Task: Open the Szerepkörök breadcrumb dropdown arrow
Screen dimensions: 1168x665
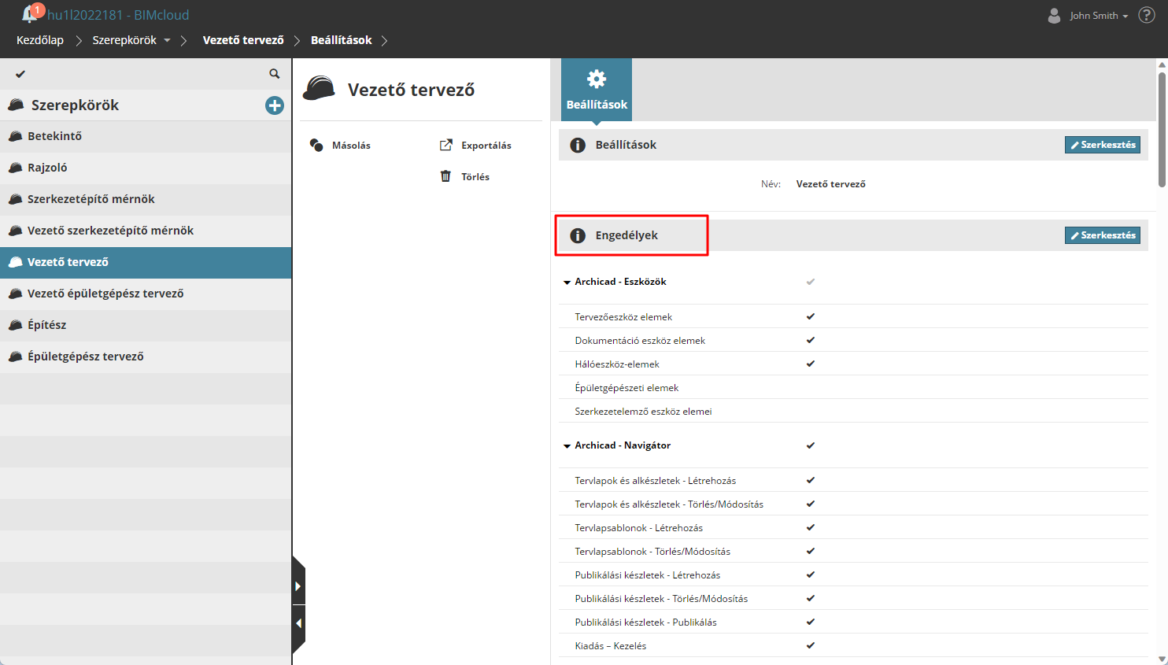Action: click(167, 41)
